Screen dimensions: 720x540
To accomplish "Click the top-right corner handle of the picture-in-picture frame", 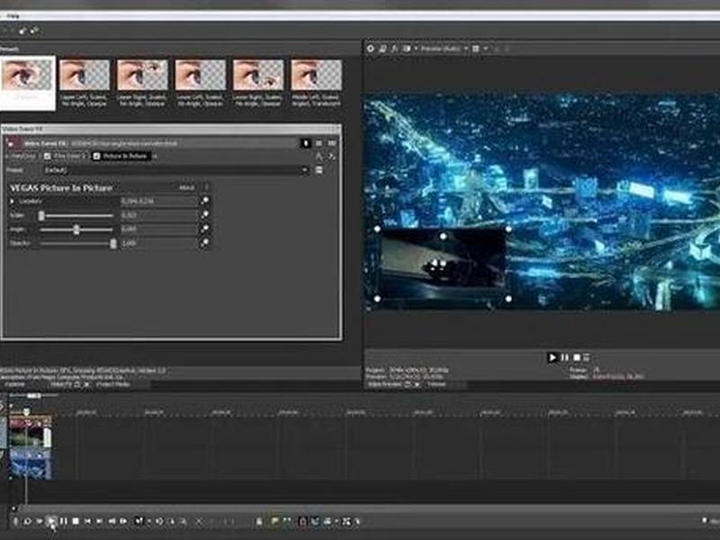I will pos(508,229).
